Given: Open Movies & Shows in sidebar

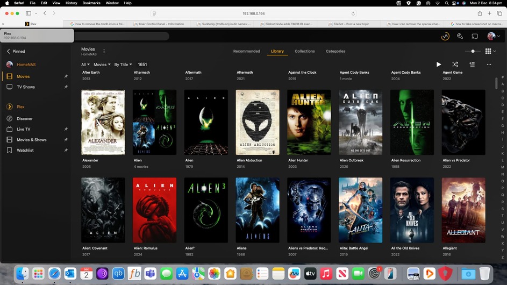Looking at the screenshot, I should tap(31, 140).
